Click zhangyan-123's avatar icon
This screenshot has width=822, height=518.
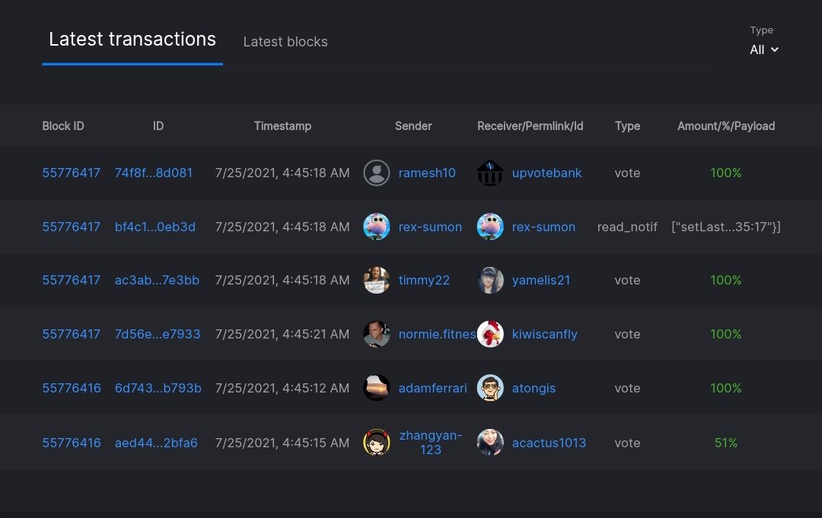click(377, 443)
